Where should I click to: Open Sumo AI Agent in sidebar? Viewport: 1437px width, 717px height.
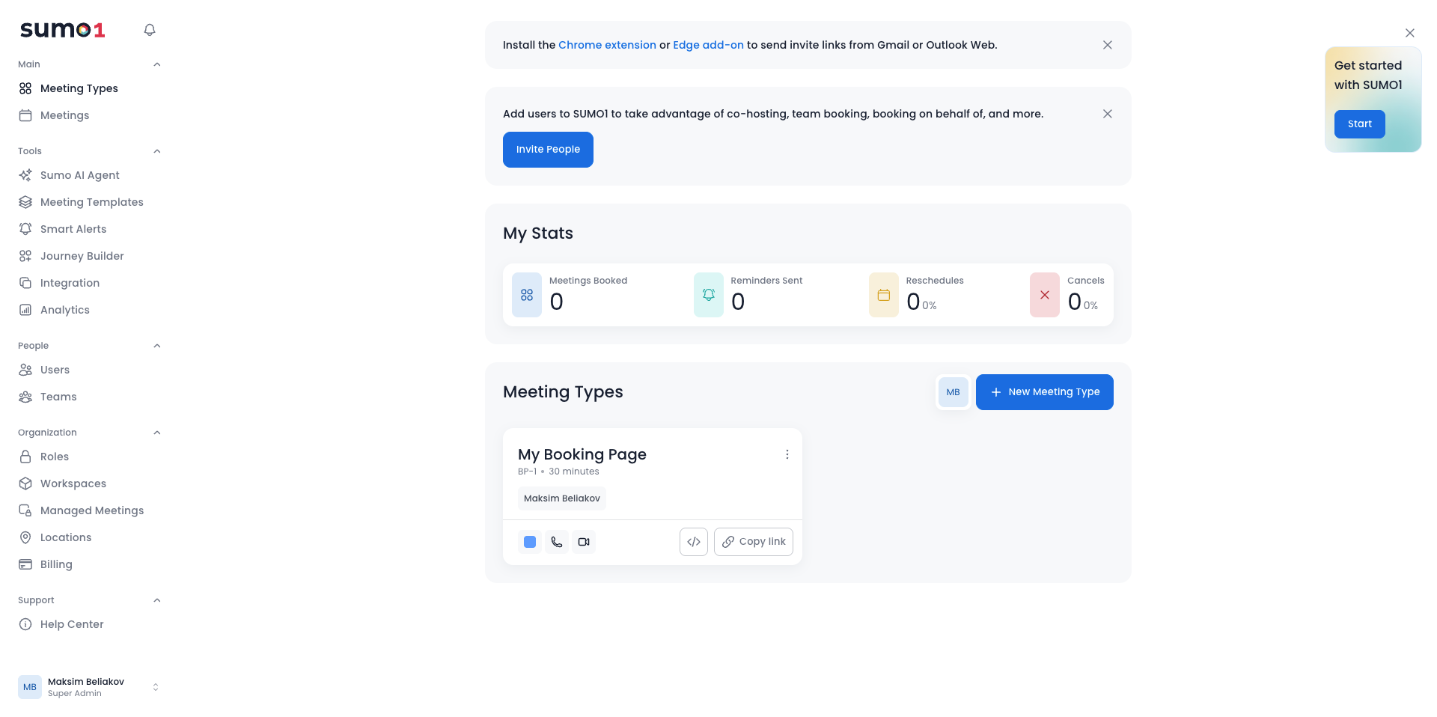pyautogui.click(x=79, y=175)
